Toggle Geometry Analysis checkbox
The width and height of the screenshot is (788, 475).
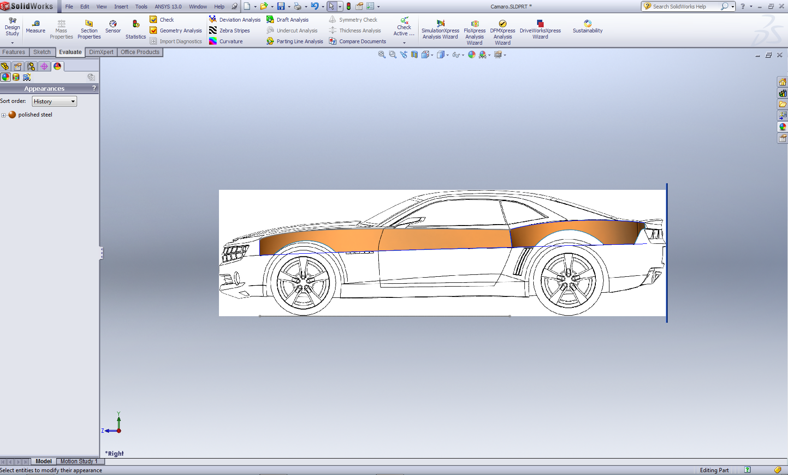click(153, 31)
